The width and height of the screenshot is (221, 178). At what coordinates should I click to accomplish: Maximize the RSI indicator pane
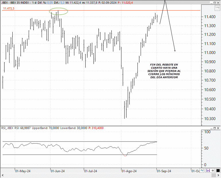(x=215, y=128)
